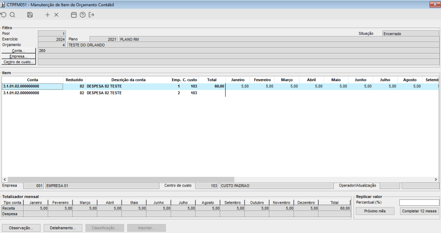Click the Observação... button

click(21, 228)
